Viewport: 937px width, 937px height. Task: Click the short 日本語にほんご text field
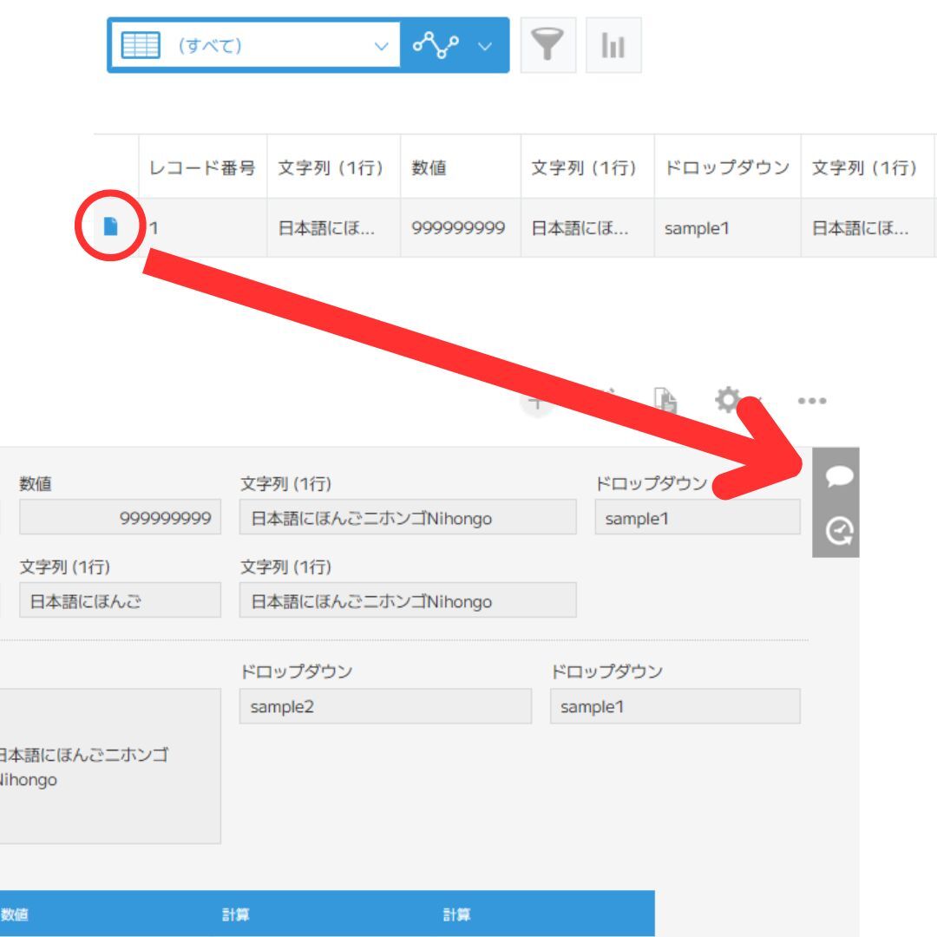tap(120, 600)
